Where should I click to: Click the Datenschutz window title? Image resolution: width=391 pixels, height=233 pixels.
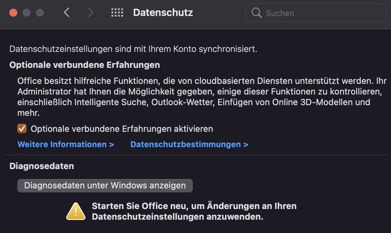coord(163,13)
